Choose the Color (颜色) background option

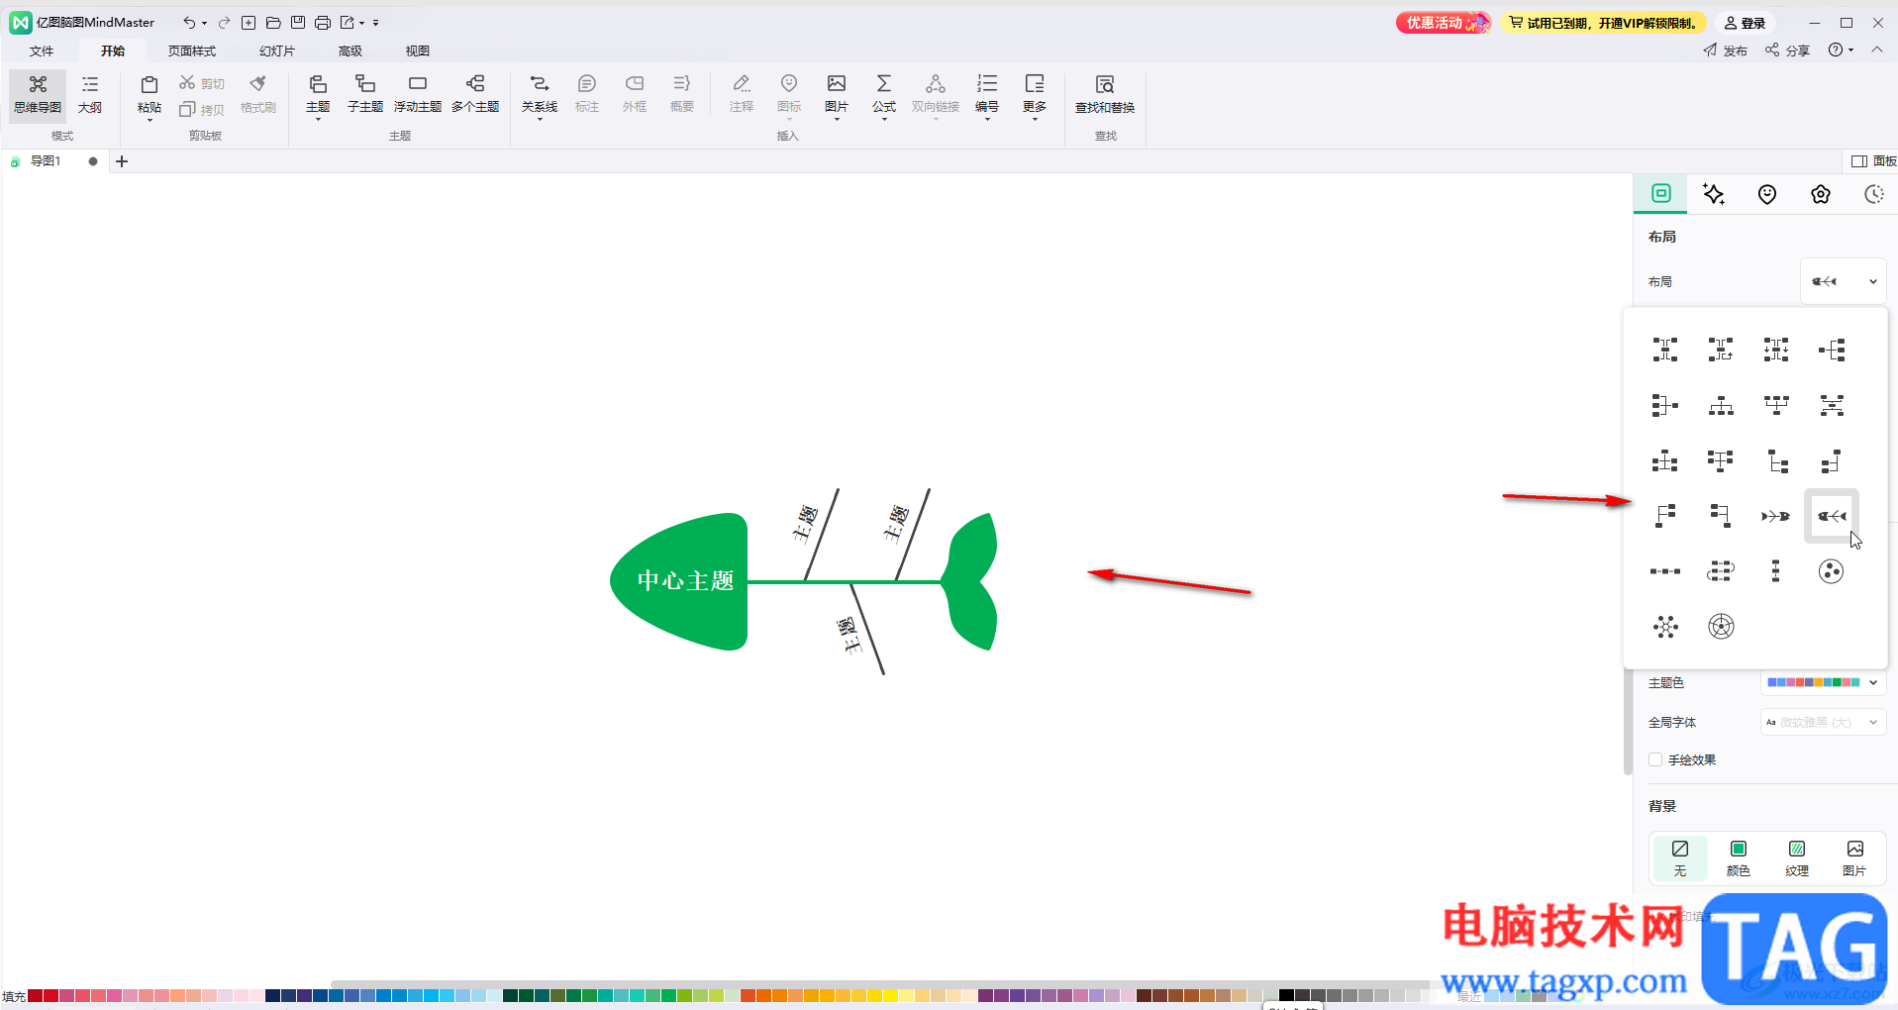pos(1739,858)
